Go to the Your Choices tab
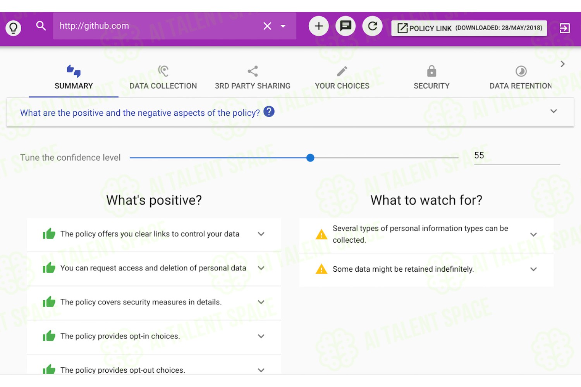 342,78
